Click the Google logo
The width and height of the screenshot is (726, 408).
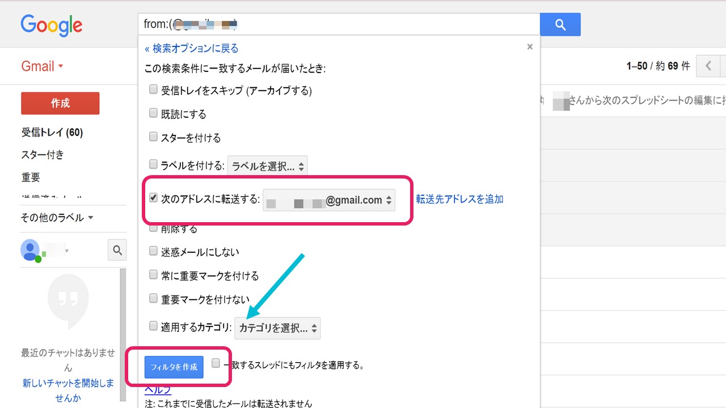[x=52, y=25]
